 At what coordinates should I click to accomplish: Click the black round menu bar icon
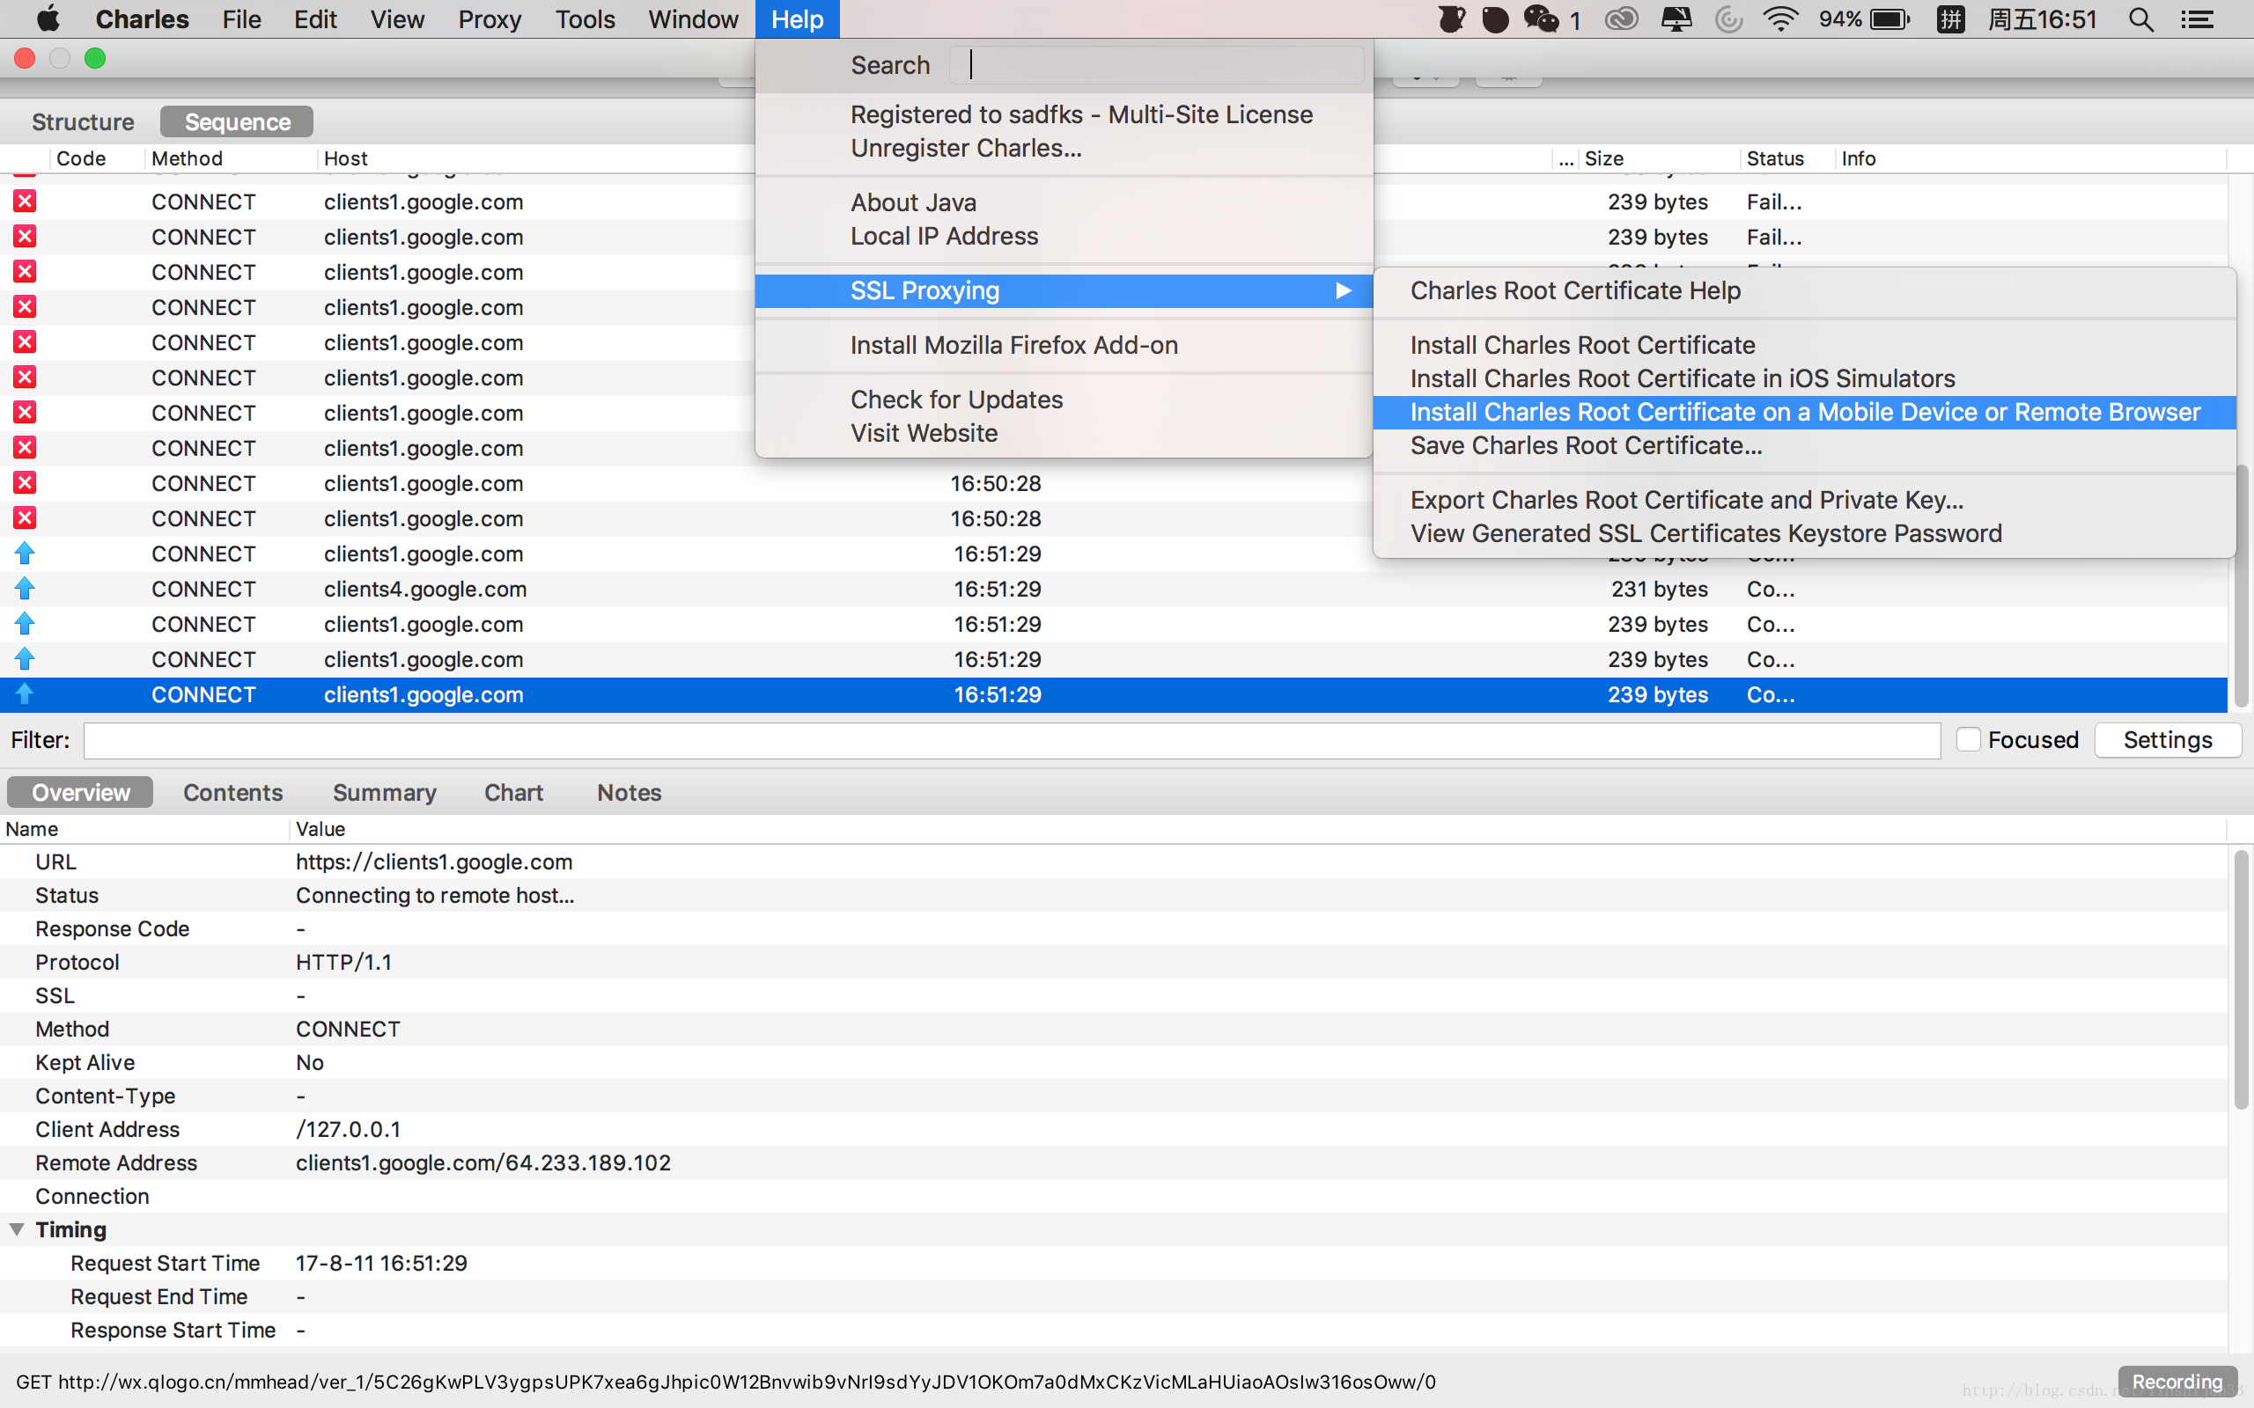pos(1495,18)
